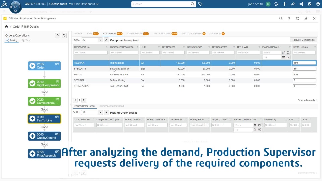Open clock for Planned Delivery From

coord(288,53)
